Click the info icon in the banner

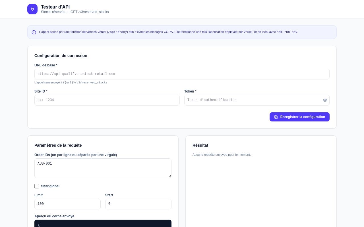[34, 32]
